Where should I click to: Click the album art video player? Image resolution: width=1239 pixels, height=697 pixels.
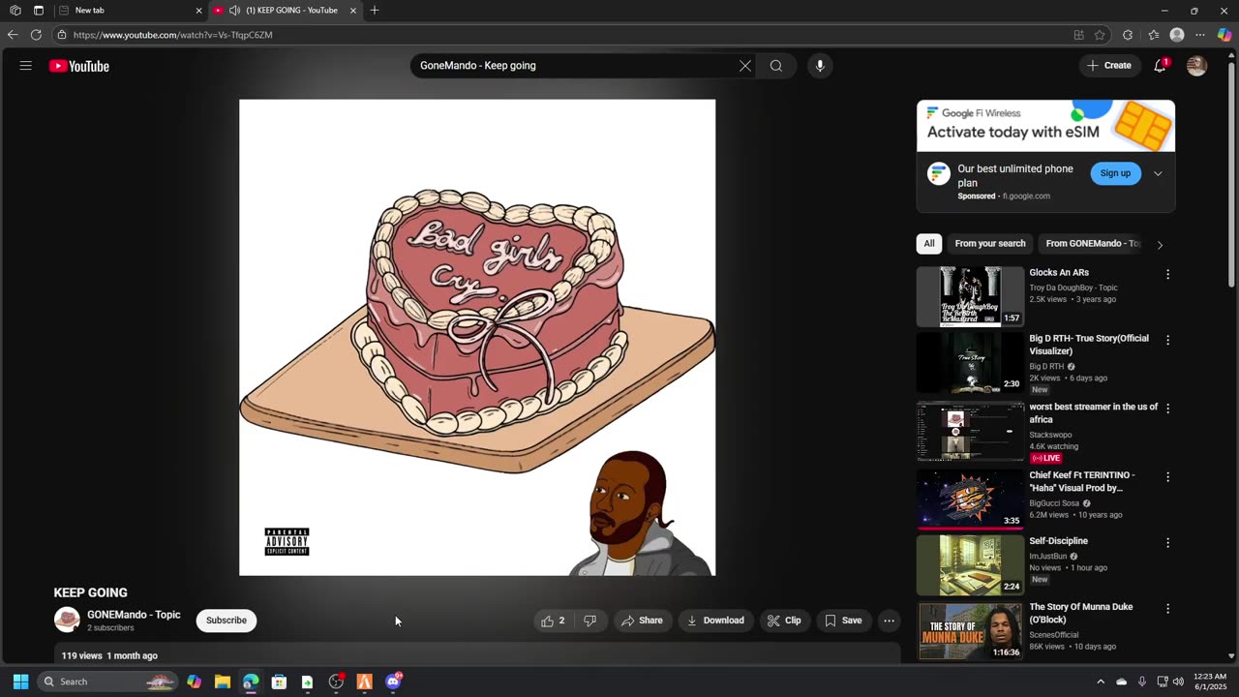(477, 338)
